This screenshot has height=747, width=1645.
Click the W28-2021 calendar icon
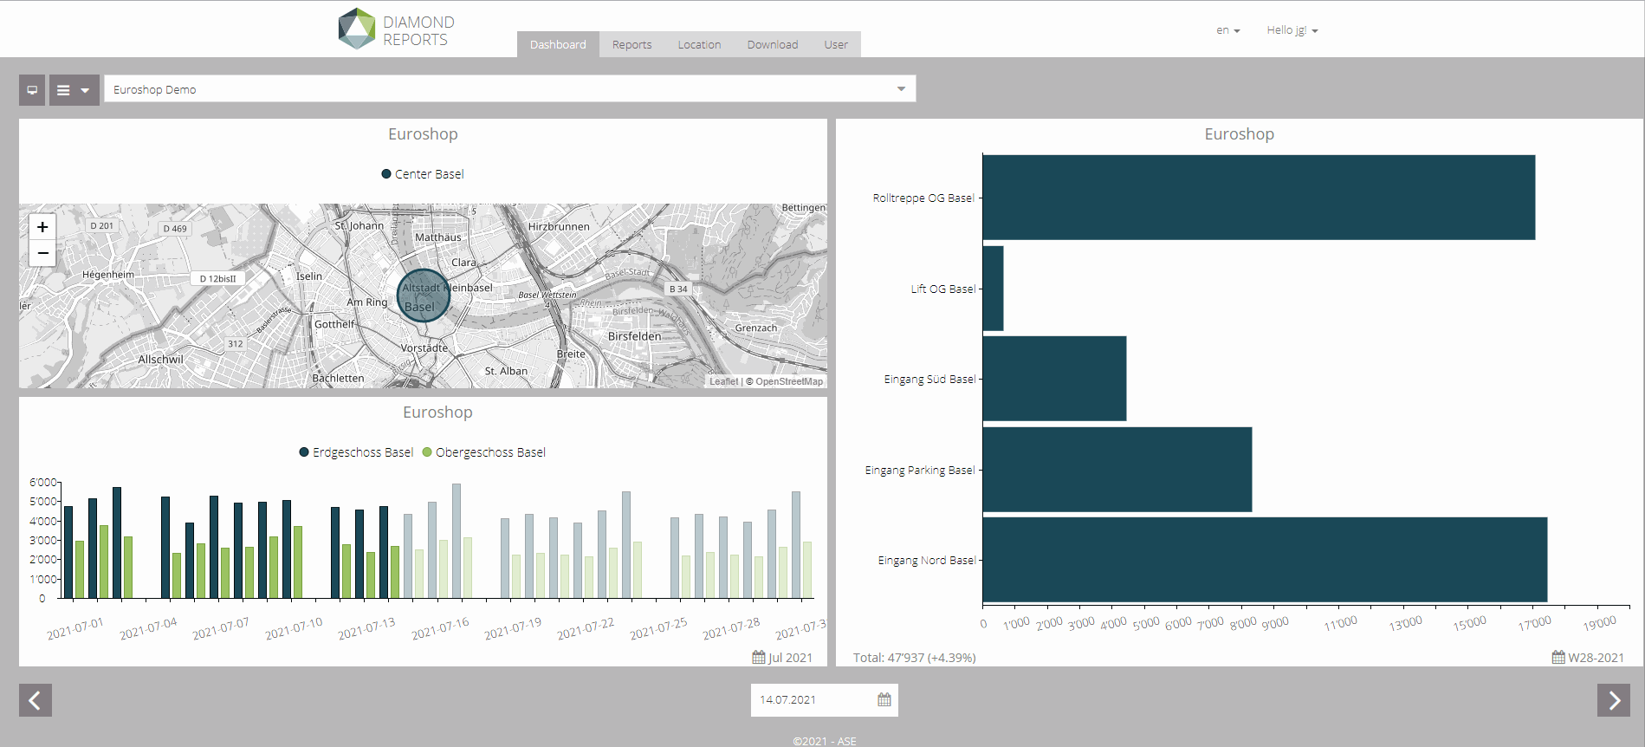(x=1558, y=657)
